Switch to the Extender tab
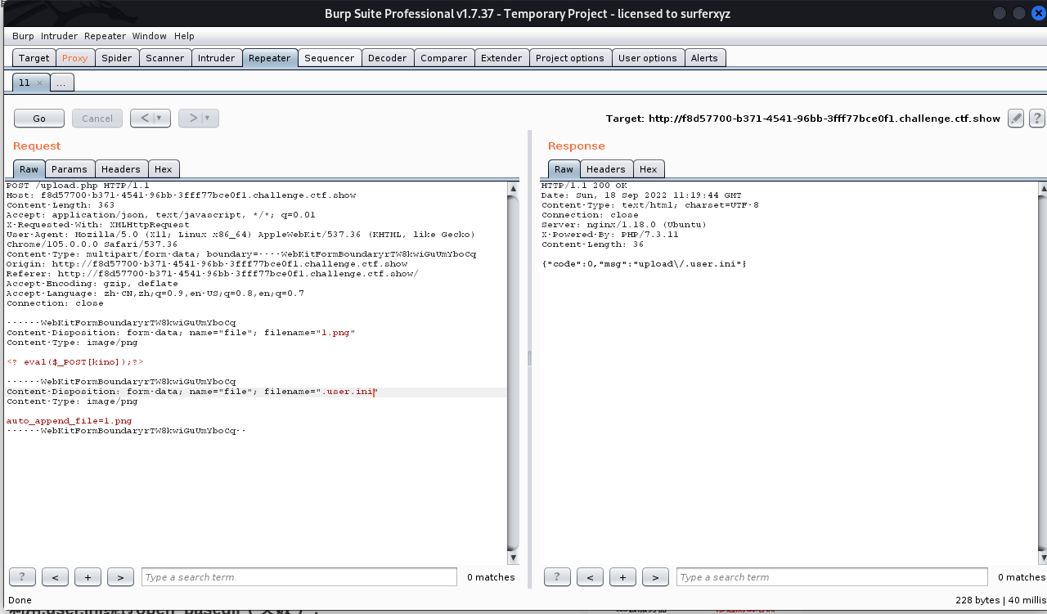This screenshot has width=1047, height=614. tap(501, 58)
